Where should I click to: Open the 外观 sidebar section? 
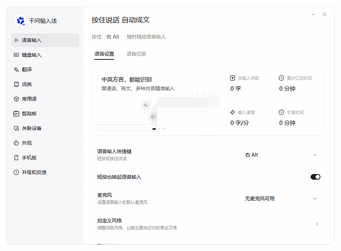tap(45, 143)
